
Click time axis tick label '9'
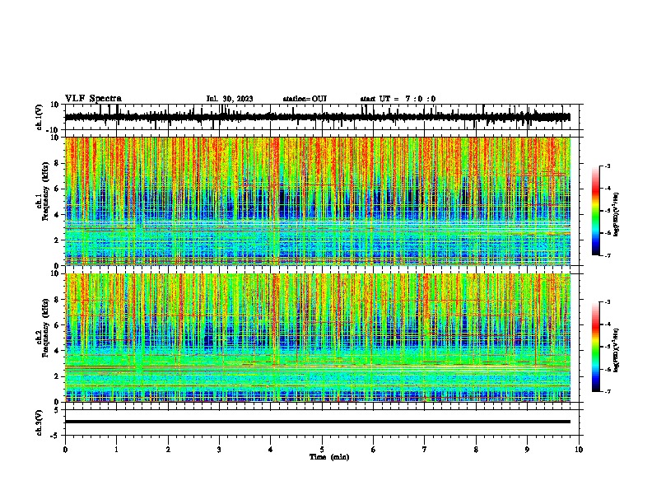point(527,450)
